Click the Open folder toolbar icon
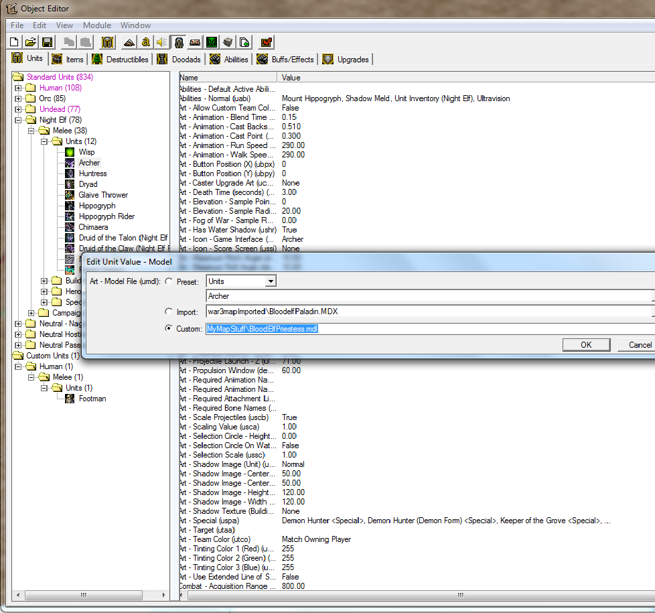The width and height of the screenshot is (655, 613). click(31, 42)
